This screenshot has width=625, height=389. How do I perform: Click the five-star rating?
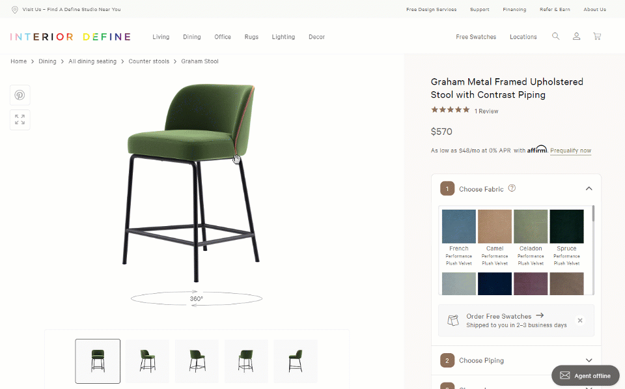[x=451, y=109]
